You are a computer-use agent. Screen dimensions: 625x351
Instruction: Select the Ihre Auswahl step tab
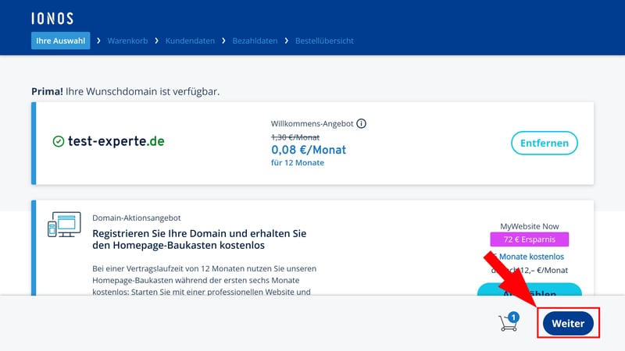tap(61, 41)
